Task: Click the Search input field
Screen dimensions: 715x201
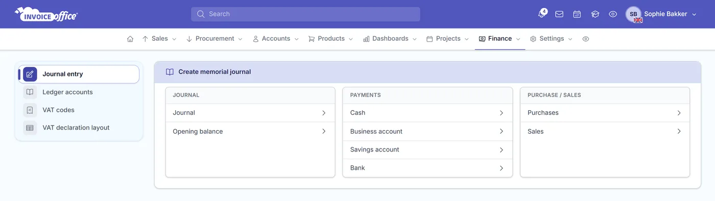Action: coord(305,14)
